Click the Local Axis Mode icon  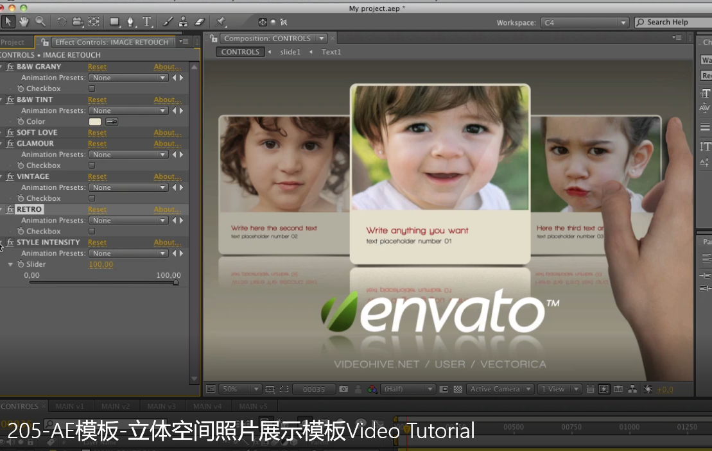(x=263, y=22)
